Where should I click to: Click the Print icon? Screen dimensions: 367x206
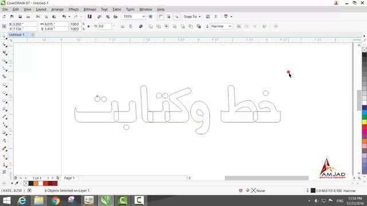pyautogui.click(x=28, y=17)
